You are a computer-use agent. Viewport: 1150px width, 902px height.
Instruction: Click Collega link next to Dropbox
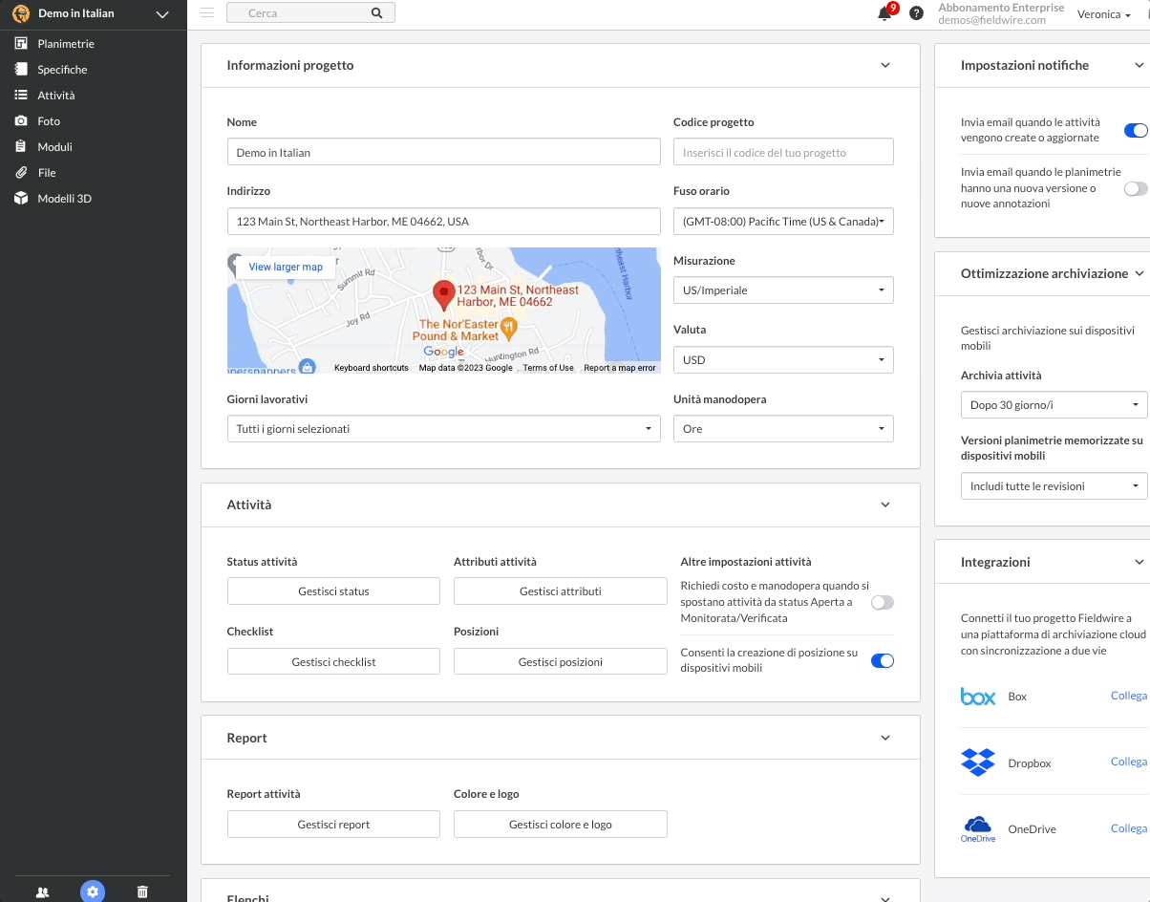pyautogui.click(x=1128, y=762)
